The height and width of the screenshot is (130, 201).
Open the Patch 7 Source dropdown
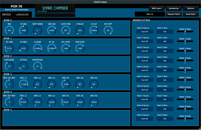pyautogui.click(x=145, y=99)
